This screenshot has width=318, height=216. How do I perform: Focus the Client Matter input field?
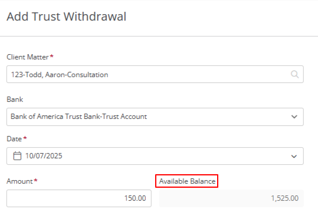coord(155,74)
